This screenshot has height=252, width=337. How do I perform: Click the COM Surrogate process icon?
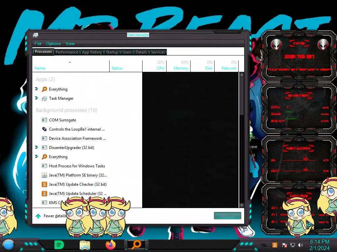tap(44, 120)
